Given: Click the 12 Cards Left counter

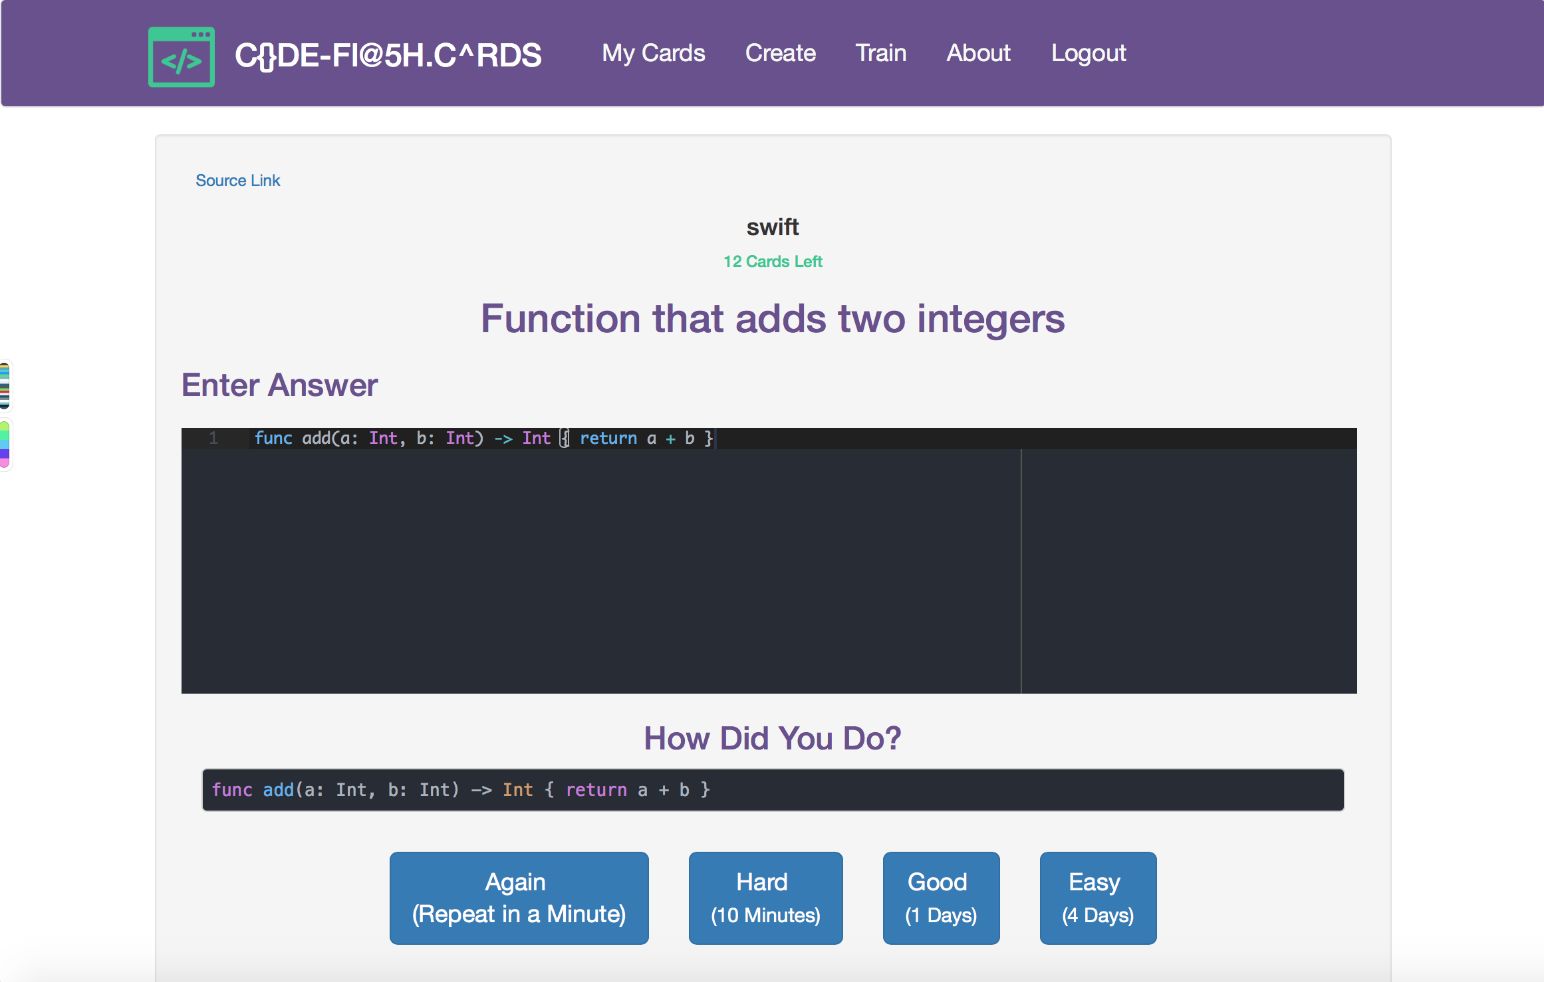Looking at the screenshot, I should point(773,261).
